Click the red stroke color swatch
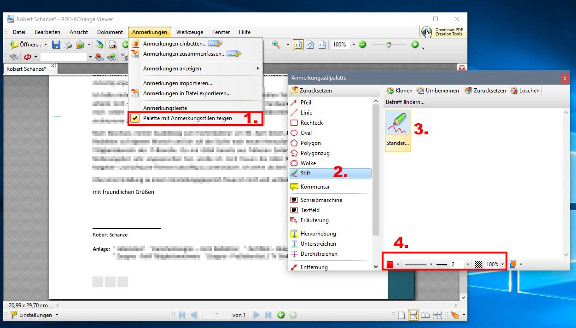The width and height of the screenshot is (576, 328). 390,265
